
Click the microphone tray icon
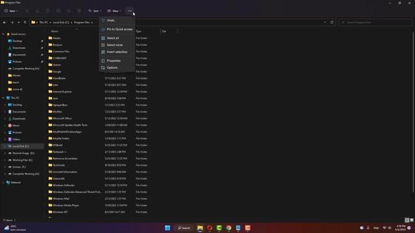pyautogui.click(x=368, y=228)
